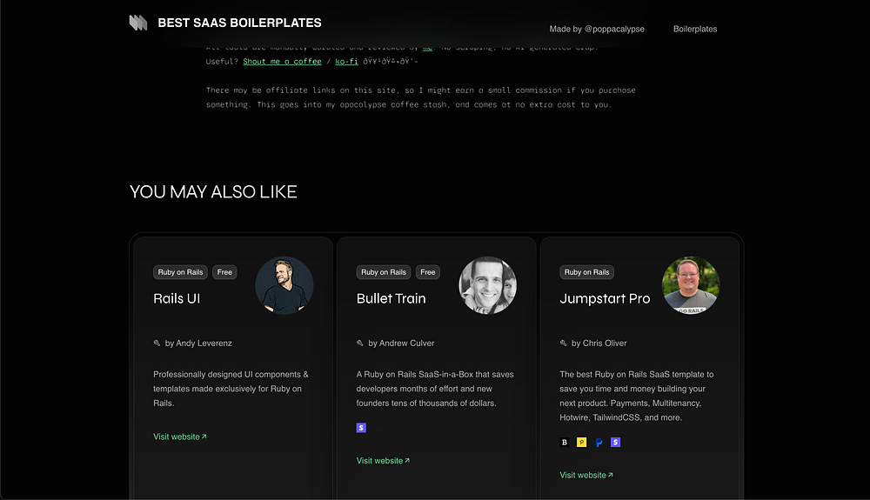Click the affiliate links disclaimer paragraph
This screenshot has height=500, width=870.
coord(420,97)
